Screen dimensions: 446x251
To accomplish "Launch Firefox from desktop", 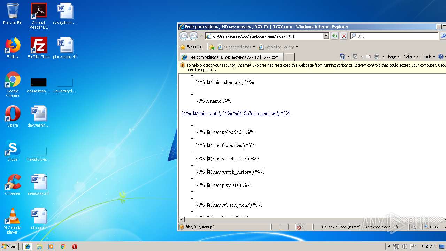I will click(13, 48).
